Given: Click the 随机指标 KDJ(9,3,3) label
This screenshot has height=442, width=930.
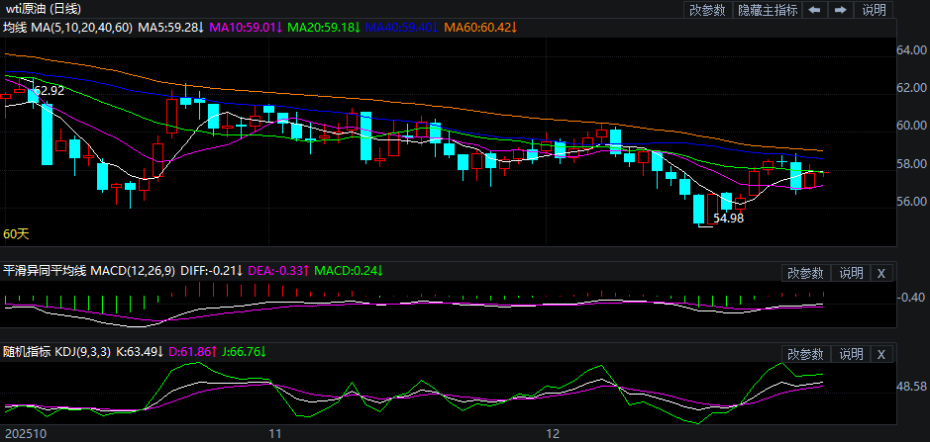Looking at the screenshot, I should [57, 351].
